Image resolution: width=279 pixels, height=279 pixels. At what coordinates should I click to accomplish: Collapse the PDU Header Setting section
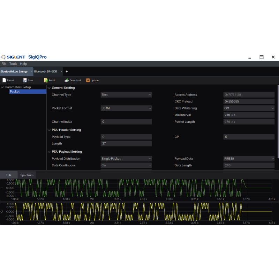[x=49, y=130]
